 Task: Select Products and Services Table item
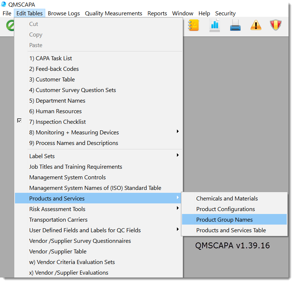pos(231,230)
